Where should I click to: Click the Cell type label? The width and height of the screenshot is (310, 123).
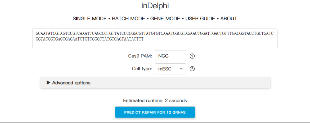(142, 69)
